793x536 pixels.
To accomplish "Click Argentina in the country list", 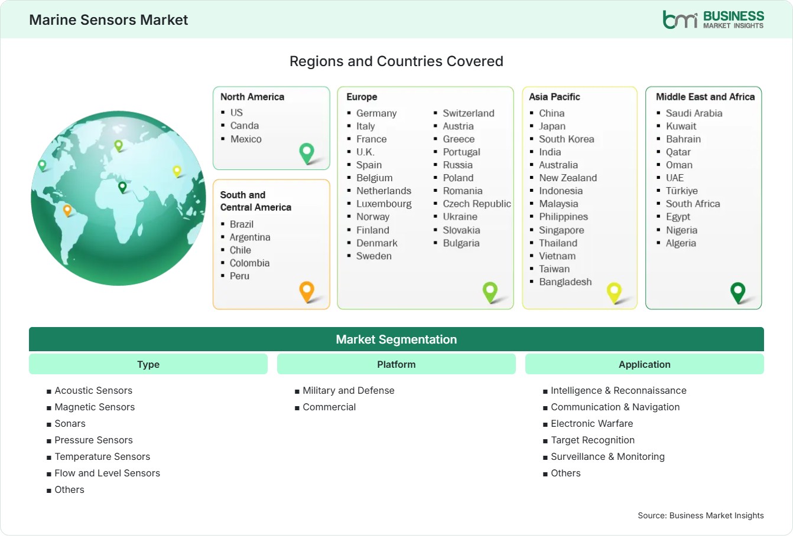I will (x=250, y=237).
